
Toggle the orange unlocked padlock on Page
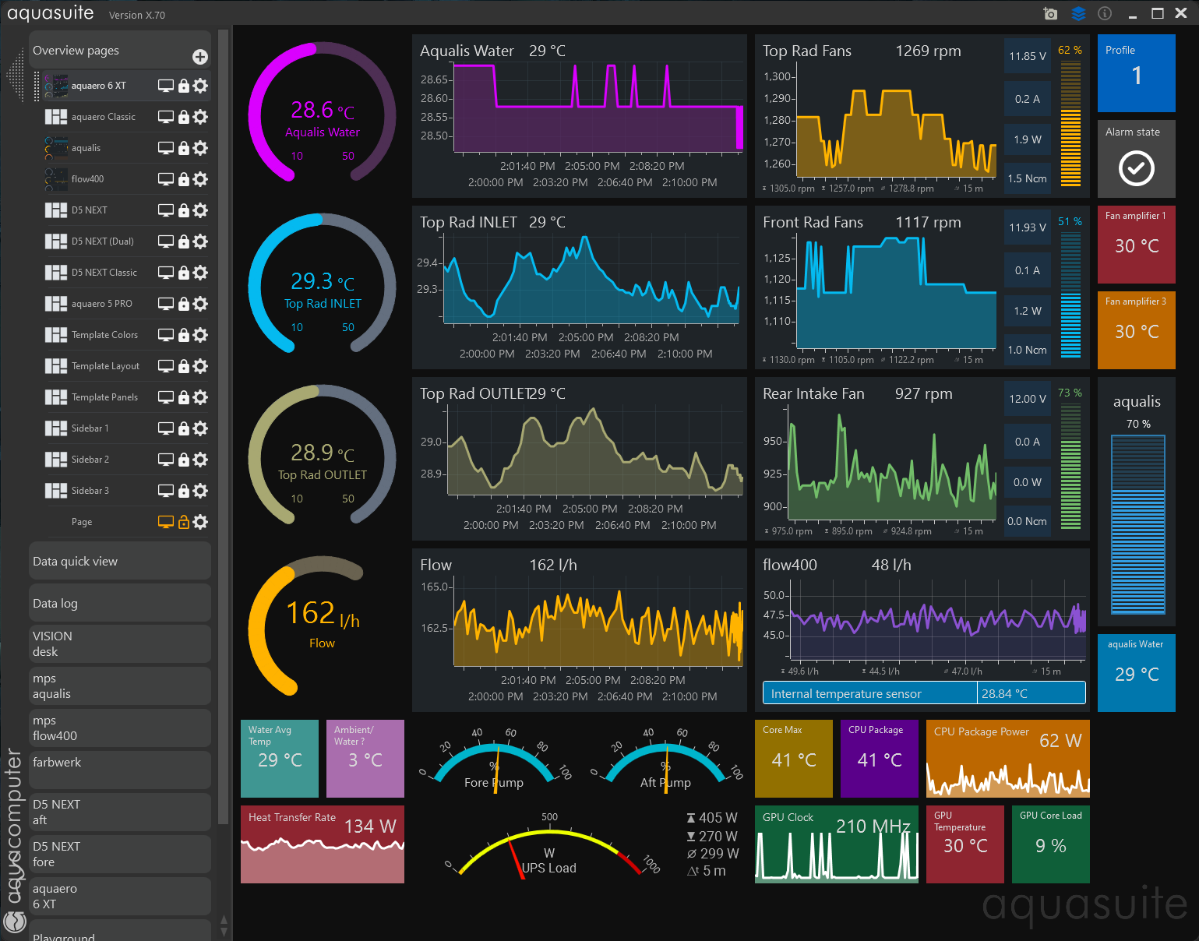tap(184, 522)
